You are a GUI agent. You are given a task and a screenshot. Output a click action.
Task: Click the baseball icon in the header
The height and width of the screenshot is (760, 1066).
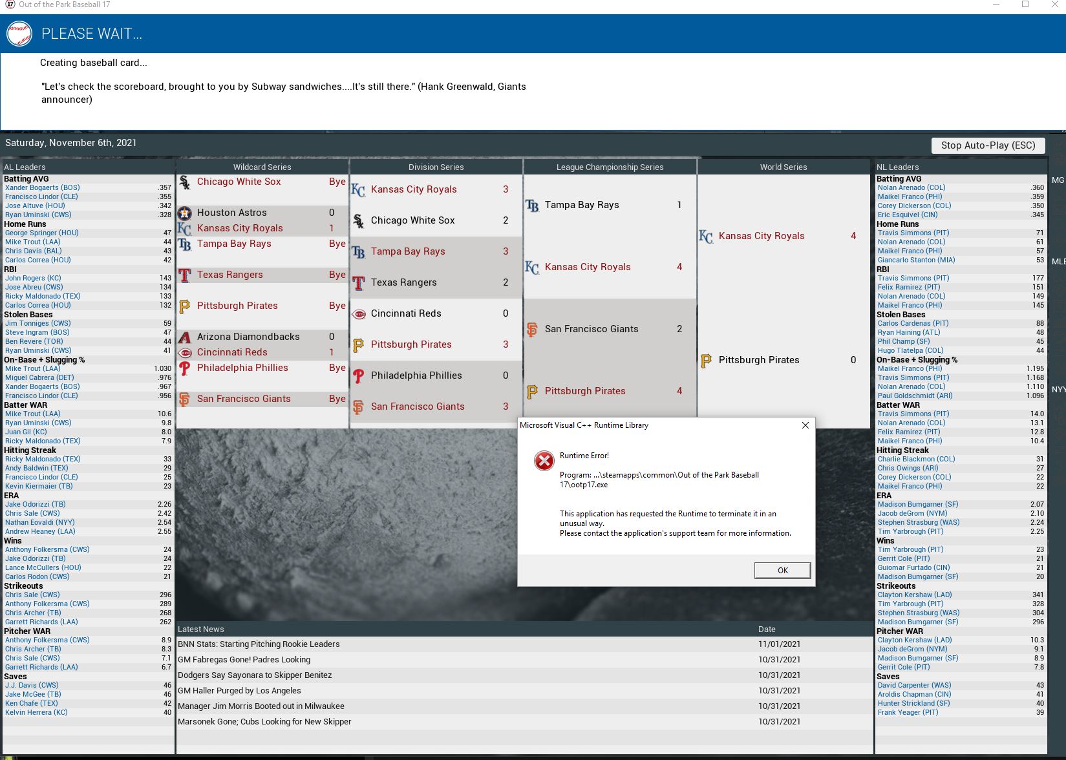point(19,34)
